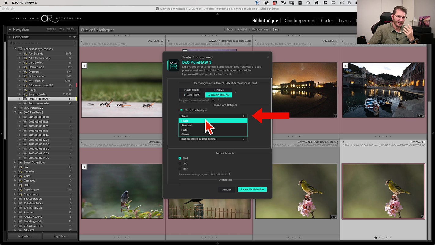Uncheck the DNG output format
The image size is (435, 245).
point(180,158)
